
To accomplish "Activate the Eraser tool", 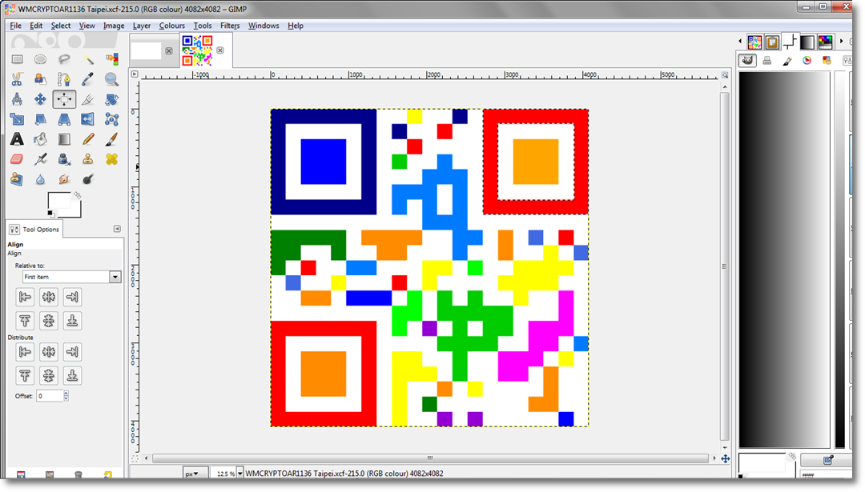I will click(17, 159).
